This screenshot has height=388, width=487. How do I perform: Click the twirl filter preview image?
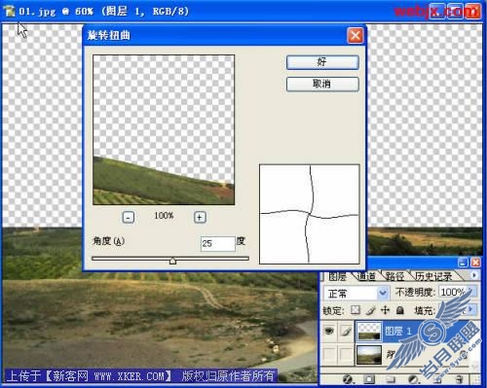(x=164, y=129)
